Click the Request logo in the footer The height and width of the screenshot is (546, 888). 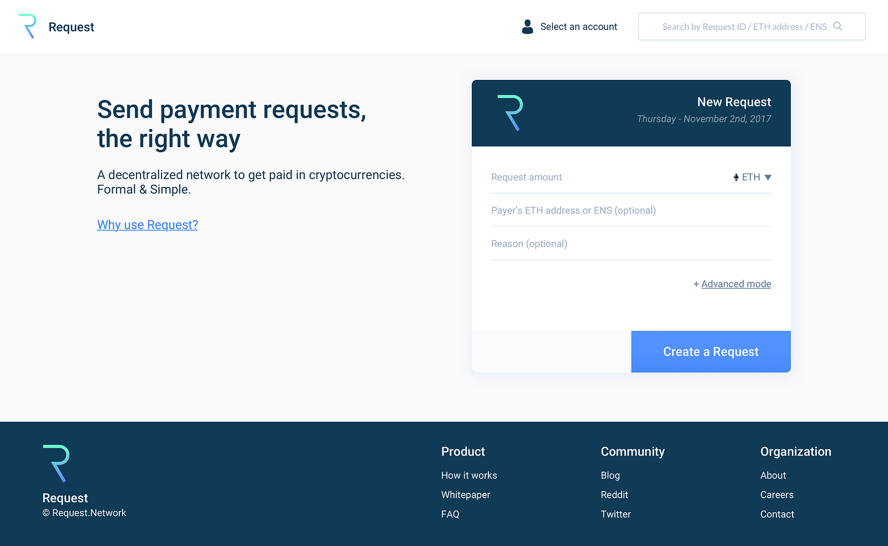[x=56, y=463]
